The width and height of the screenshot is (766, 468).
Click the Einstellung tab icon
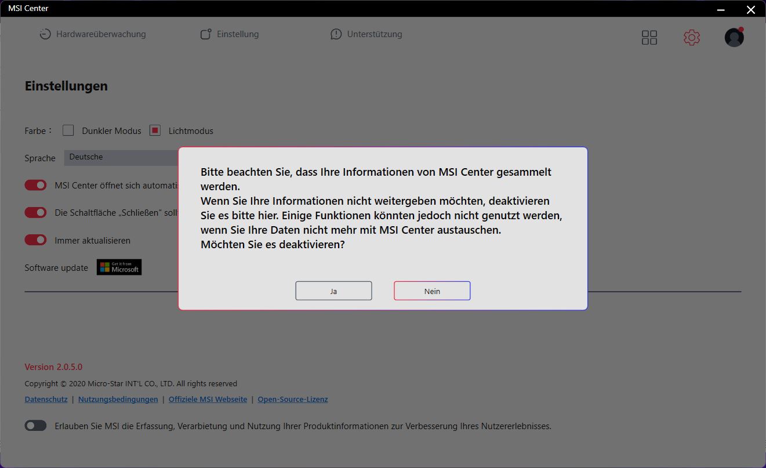click(x=206, y=34)
